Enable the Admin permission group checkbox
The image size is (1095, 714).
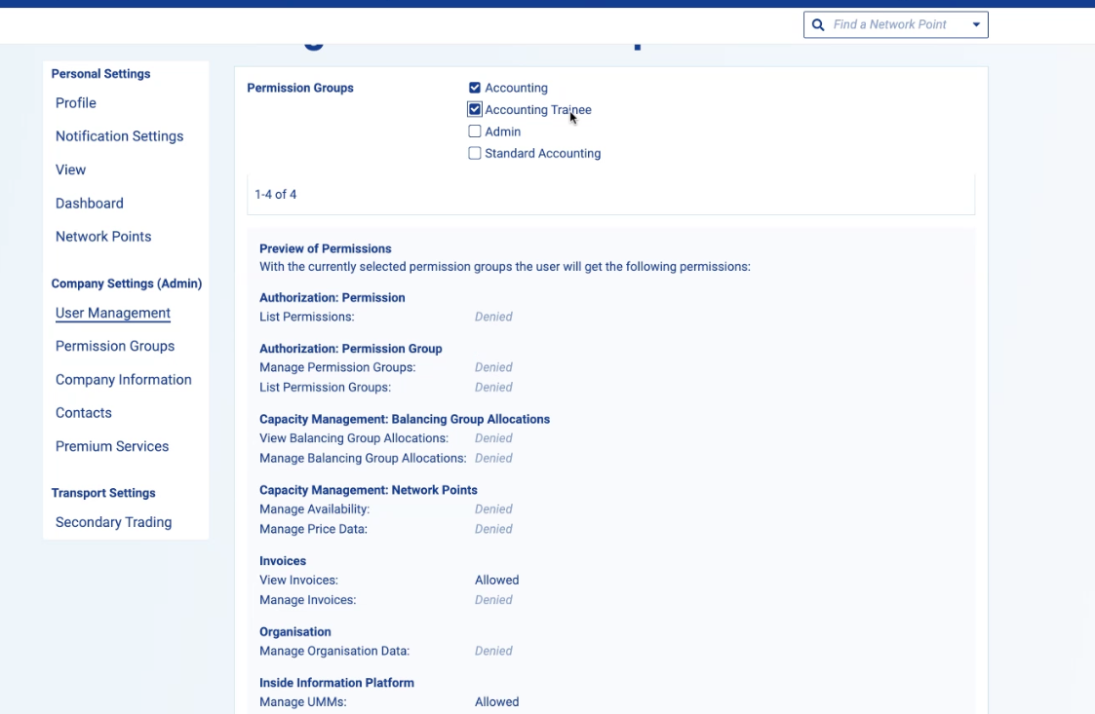pos(475,132)
